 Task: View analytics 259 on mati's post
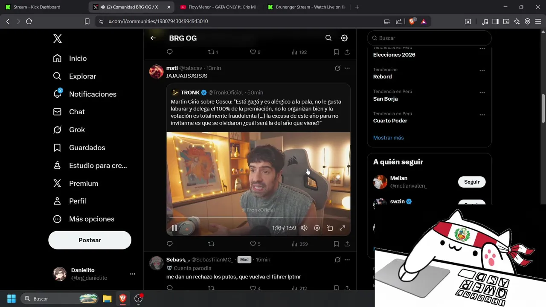click(x=299, y=244)
